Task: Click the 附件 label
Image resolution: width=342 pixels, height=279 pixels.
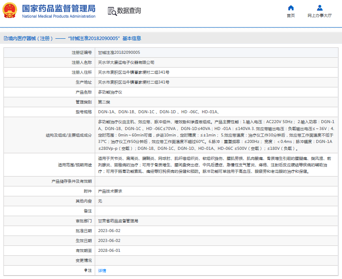Action: [x=88, y=191]
